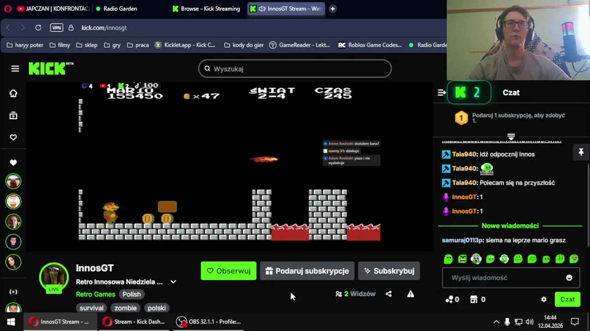Open gry bookmark folder

(112, 45)
